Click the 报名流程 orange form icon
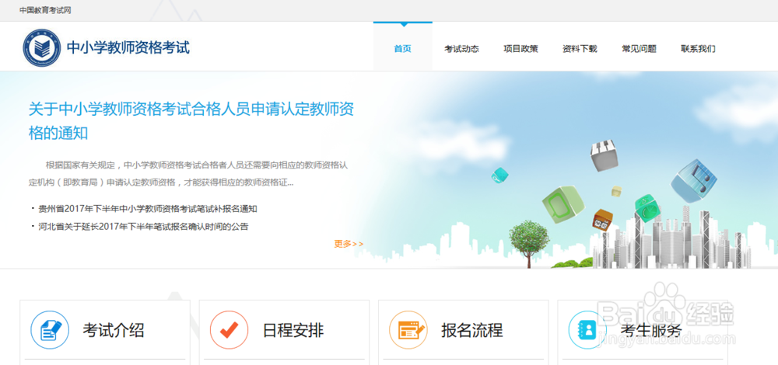This screenshot has width=778, height=365. tap(408, 330)
